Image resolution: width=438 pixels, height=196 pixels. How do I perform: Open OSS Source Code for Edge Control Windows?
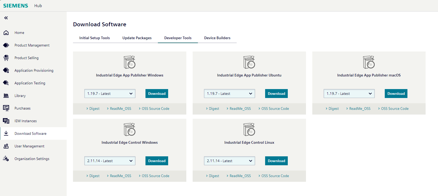click(x=154, y=176)
